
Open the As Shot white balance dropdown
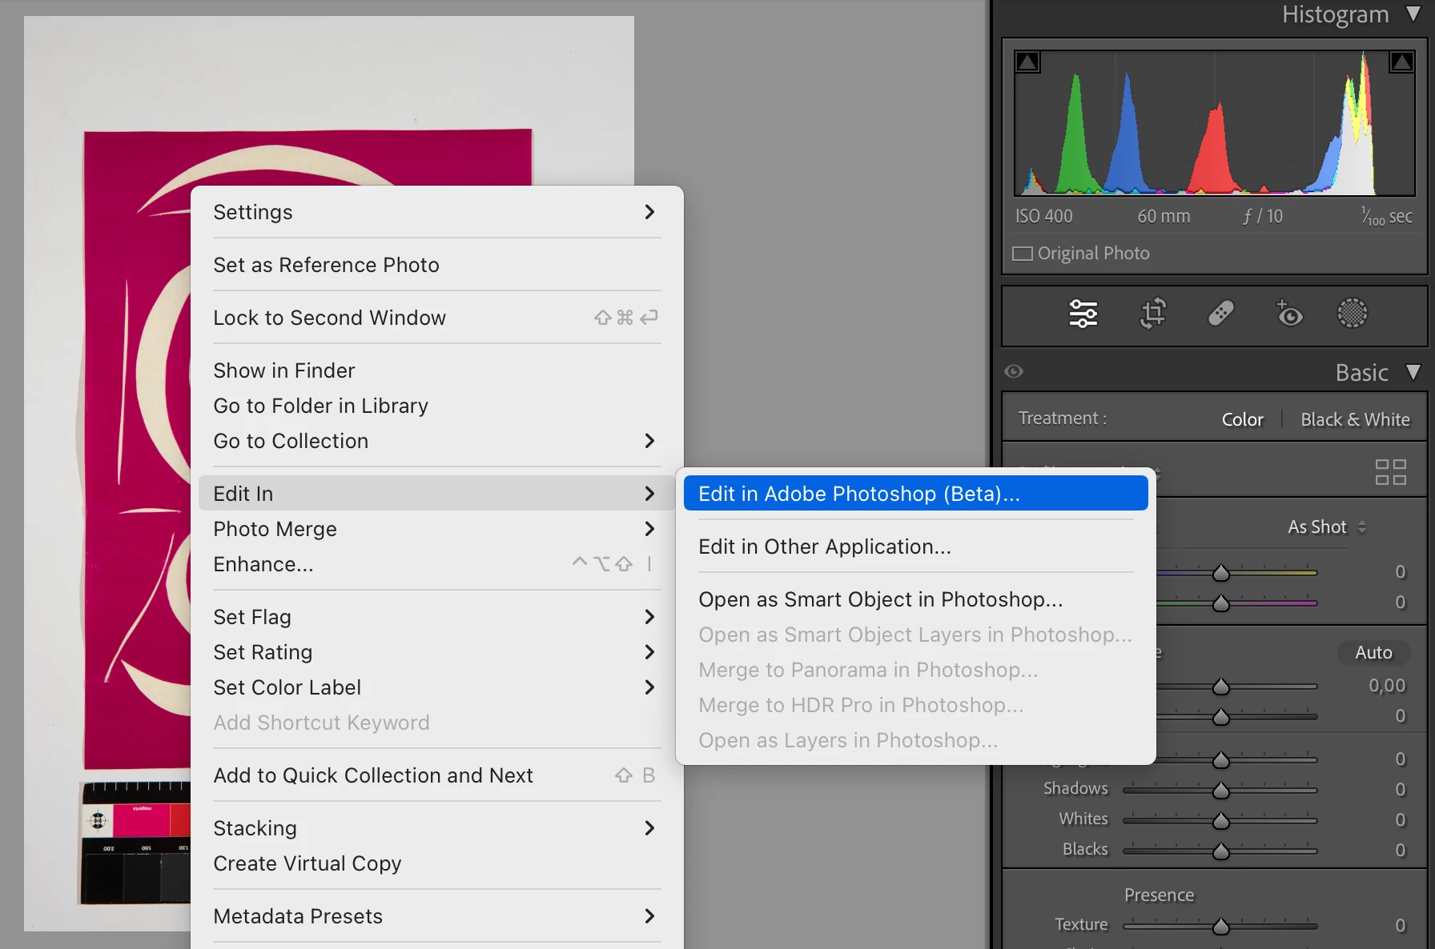[x=1327, y=527]
